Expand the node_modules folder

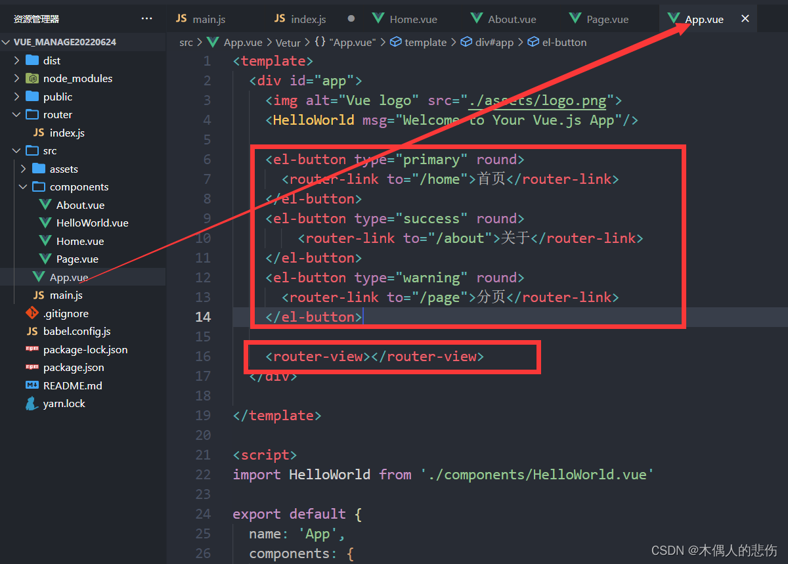pyautogui.click(x=17, y=78)
